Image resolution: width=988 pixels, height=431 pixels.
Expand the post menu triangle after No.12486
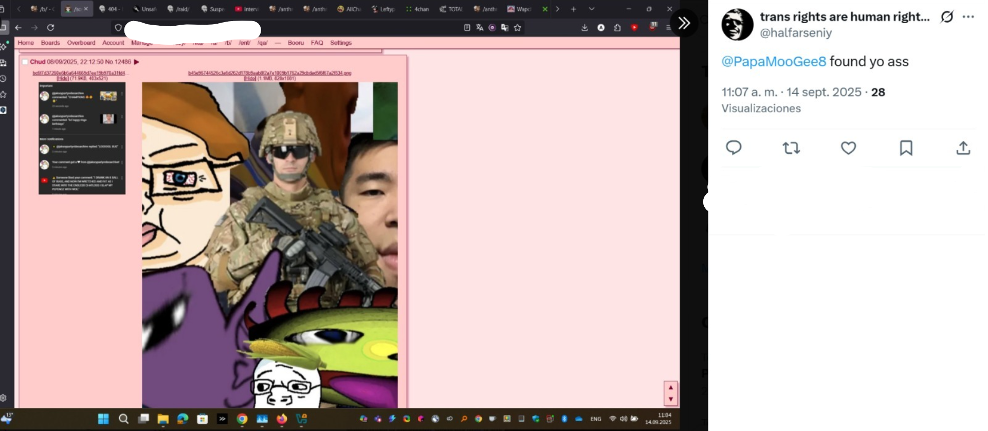(137, 62)
